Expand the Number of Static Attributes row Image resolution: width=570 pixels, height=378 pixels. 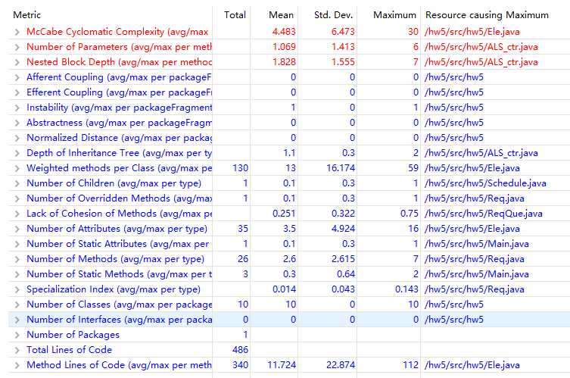(x=17, y=245)
